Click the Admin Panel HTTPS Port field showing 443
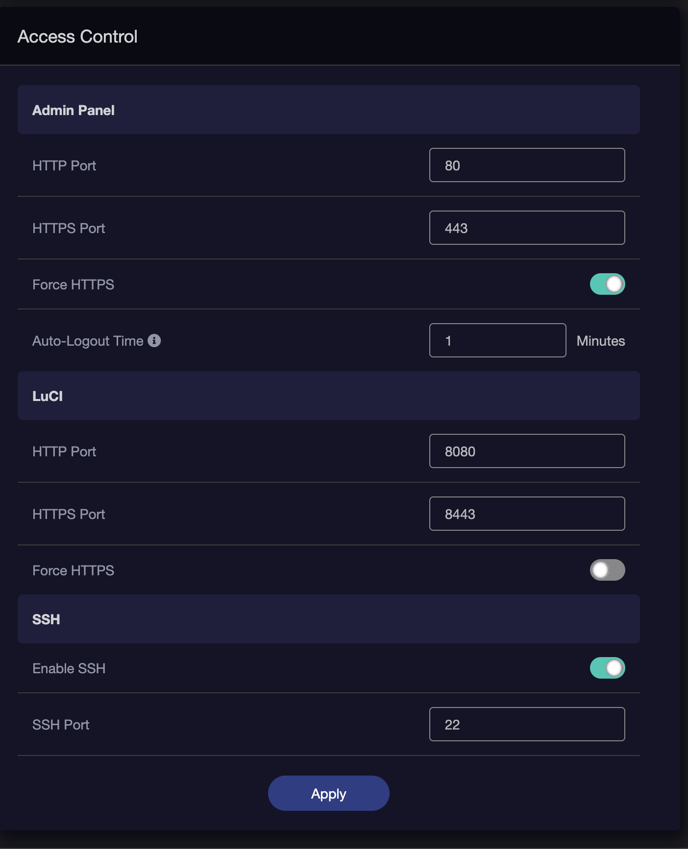 [527, 228]
